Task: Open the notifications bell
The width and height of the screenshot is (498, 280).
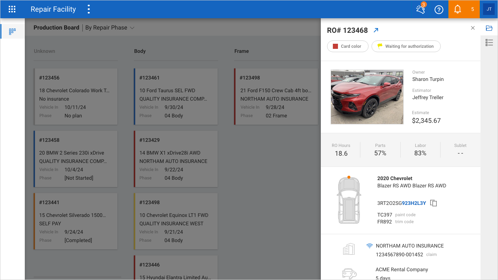Action: coord(458,9)
